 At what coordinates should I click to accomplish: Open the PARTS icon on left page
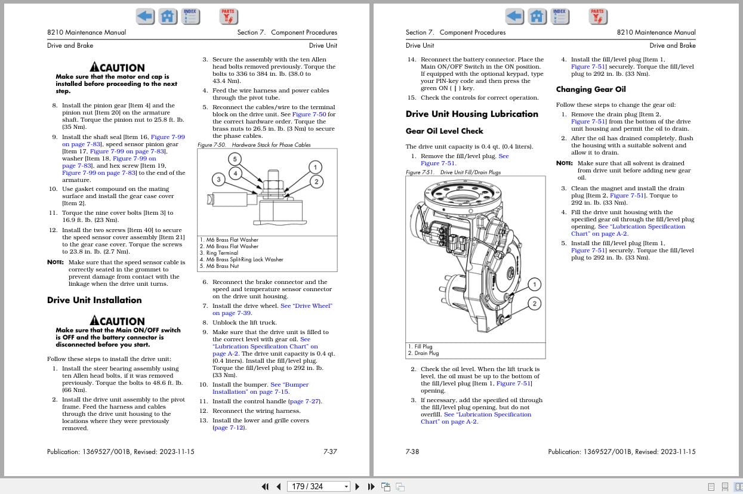[x=227, y=16]
